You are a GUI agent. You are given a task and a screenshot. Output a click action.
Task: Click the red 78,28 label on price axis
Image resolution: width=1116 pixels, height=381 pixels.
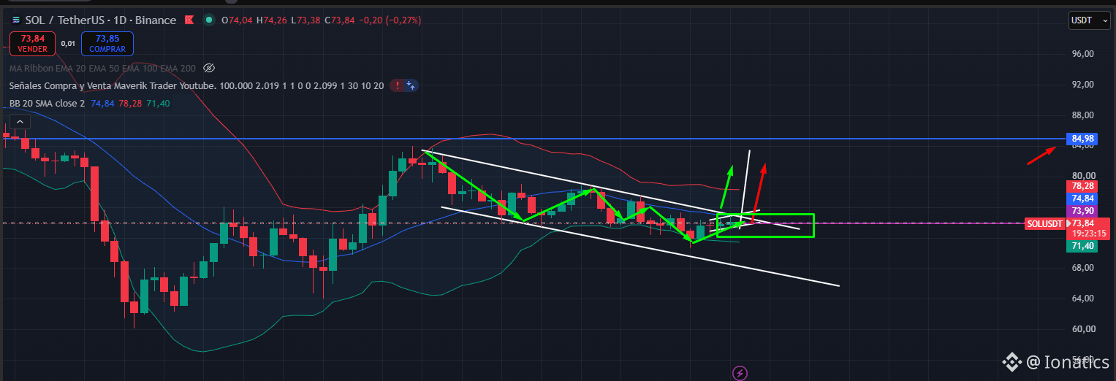pyautogui.click(x=1082, y=186)
